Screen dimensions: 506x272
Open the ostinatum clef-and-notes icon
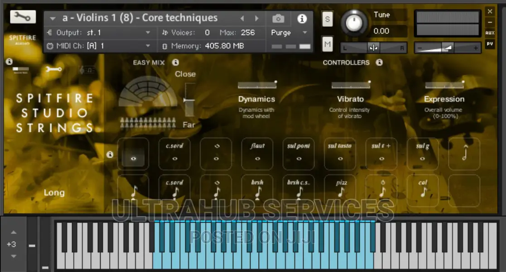[87, 69]
